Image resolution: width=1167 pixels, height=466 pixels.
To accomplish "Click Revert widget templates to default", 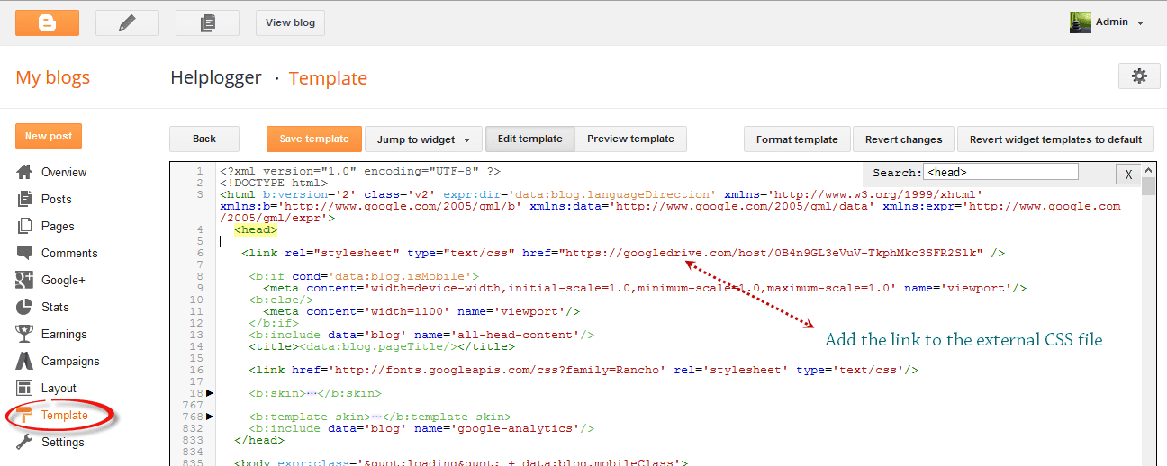I will coord(1055,139).
